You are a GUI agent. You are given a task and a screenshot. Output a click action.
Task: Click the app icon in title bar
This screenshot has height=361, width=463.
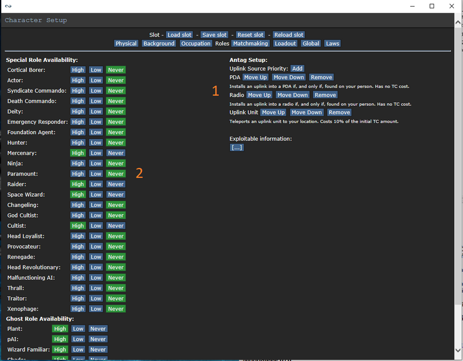8,6
